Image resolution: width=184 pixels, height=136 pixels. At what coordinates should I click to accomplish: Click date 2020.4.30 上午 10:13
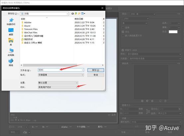[x=85, y=32]
